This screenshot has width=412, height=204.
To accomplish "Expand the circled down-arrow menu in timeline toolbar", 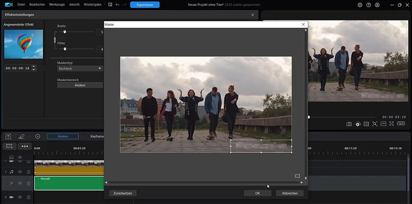I will [37, 136].
